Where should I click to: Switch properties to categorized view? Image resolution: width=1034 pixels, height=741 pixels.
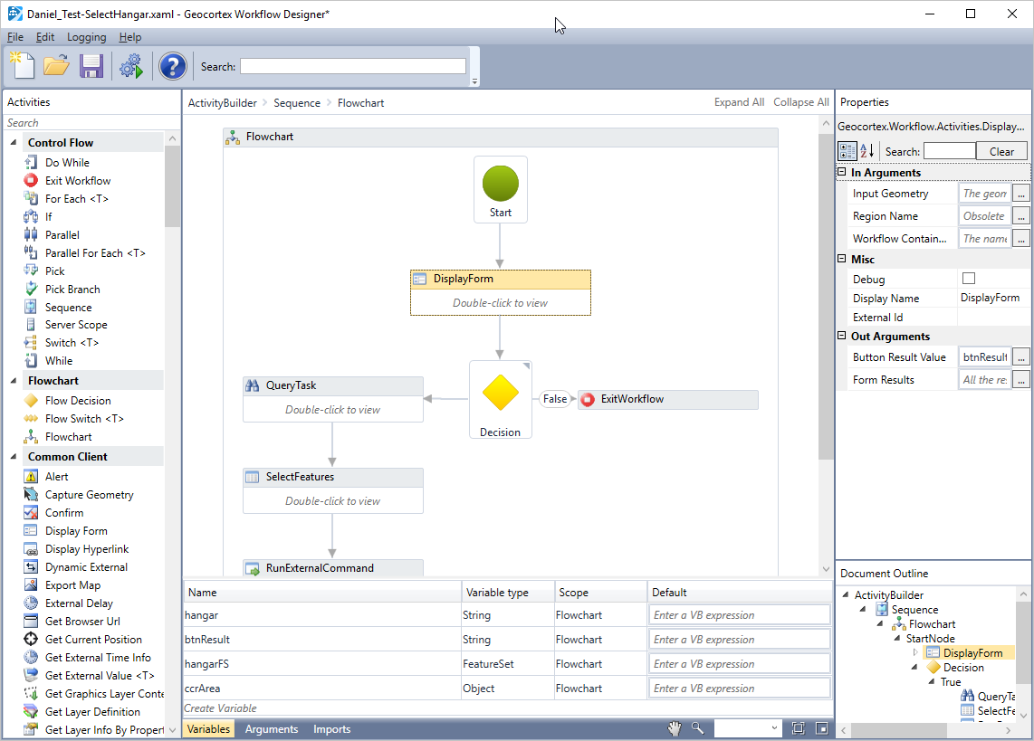pyautogui.click(x=847, y=151)
